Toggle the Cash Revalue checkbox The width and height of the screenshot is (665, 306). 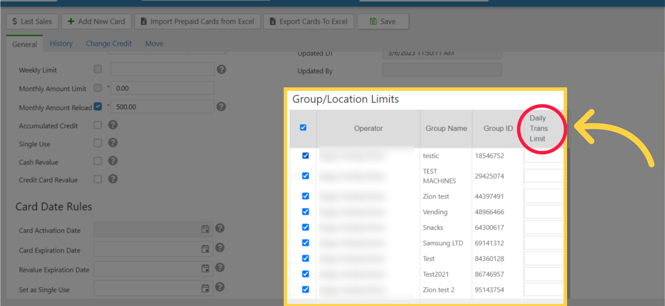pos(98,161)
